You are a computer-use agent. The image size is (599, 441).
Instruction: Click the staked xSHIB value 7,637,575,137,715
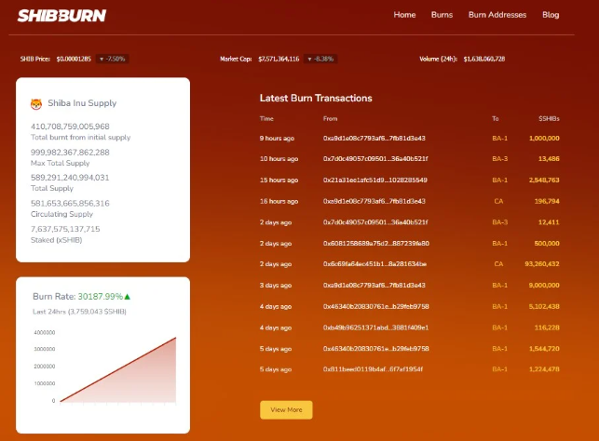65,229
